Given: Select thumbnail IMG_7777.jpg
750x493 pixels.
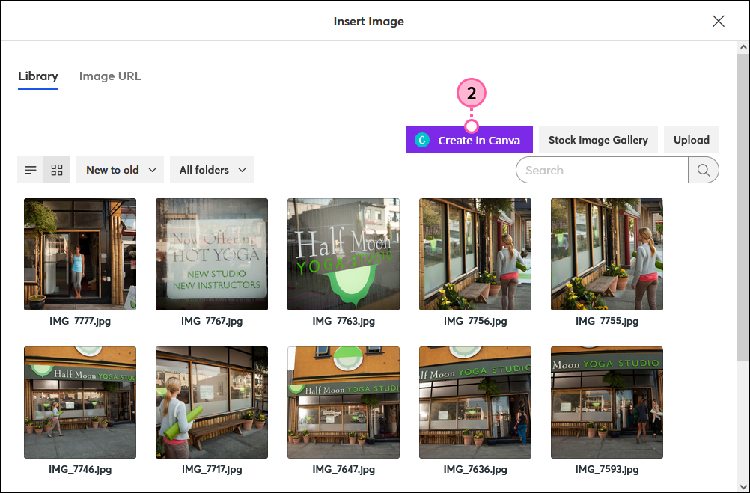Looking at the screenshot, I should pyautogui.click(x=80, y=254).
